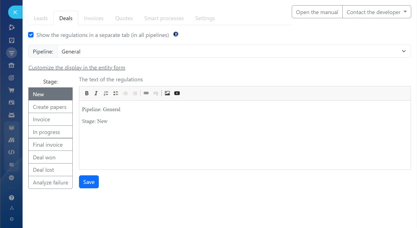Open the sidebar gear settings icon

point(12,219)
